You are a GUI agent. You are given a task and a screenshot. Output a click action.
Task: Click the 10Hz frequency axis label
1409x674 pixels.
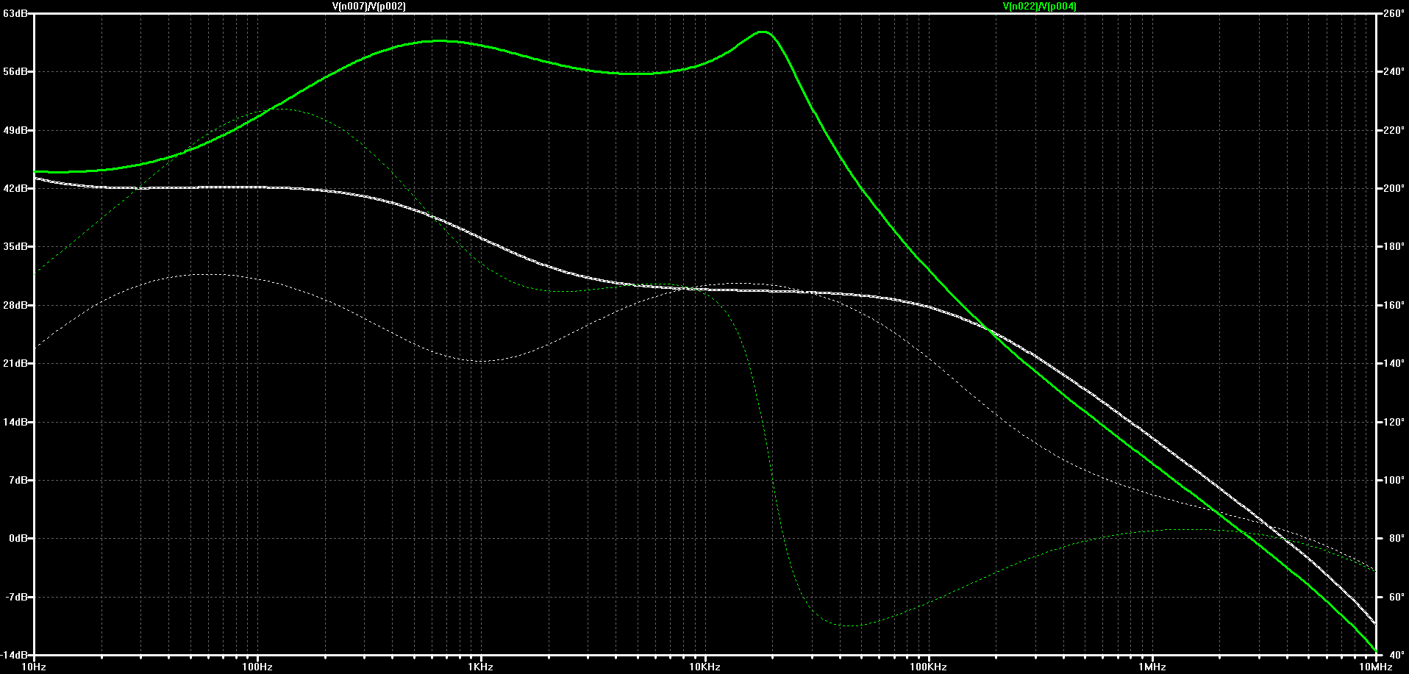pyautogui.click(x=34, y=667)
